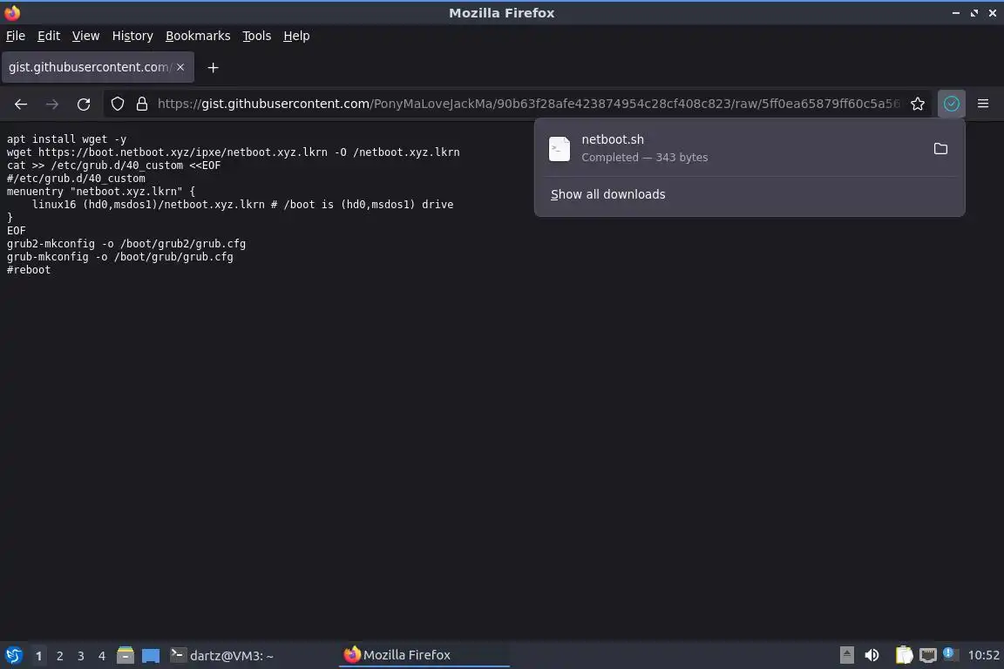Show netboot.sh in its containing folder
Image resolution: width=1004 pixels, height=669 pixels.
pyautogui.click(x=940, y=149)
